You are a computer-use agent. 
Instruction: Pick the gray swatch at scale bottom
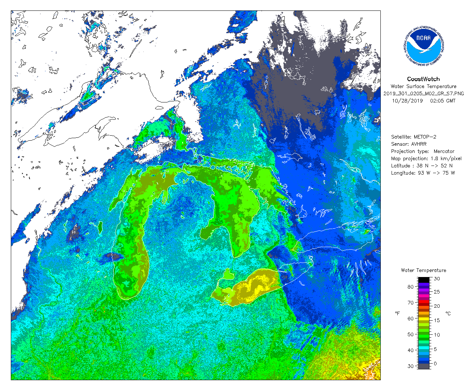(424, 366)
